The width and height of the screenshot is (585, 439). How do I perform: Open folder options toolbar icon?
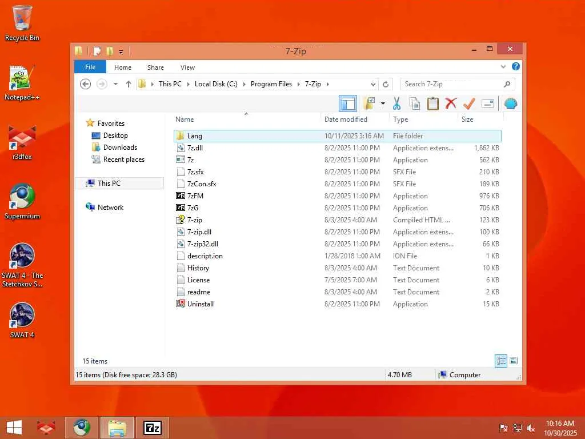pyautogui.click(x=369, y=103)
